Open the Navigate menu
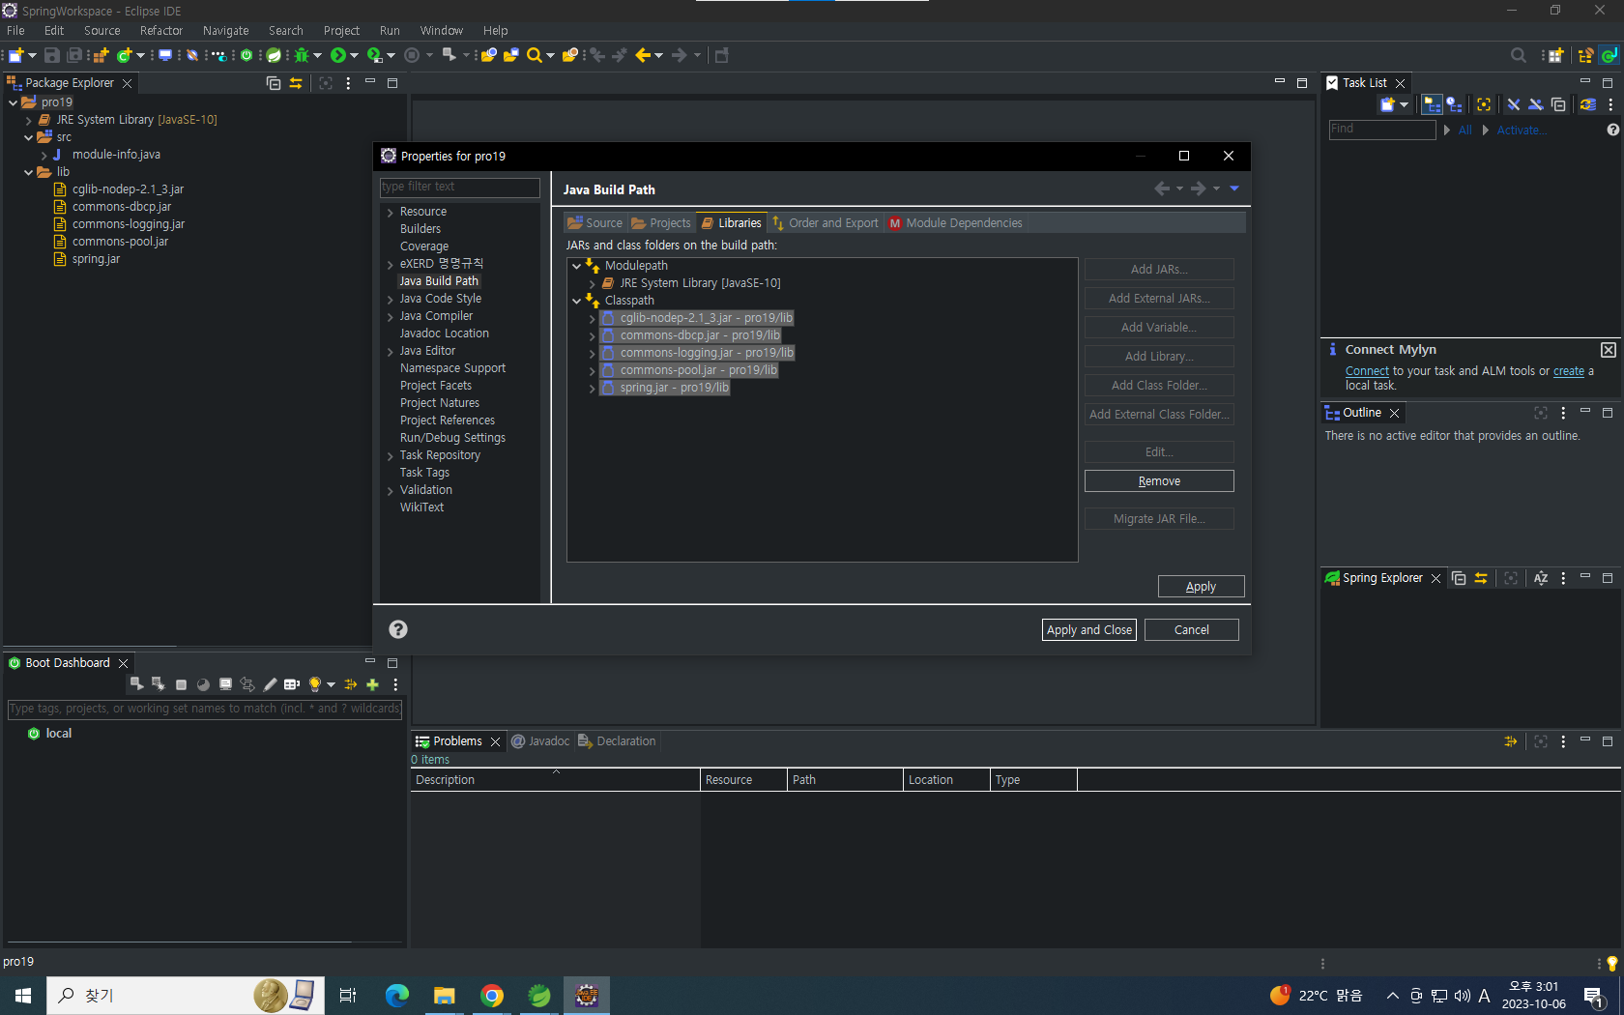The image size is (1624, 1015). [x=226, y=31]
